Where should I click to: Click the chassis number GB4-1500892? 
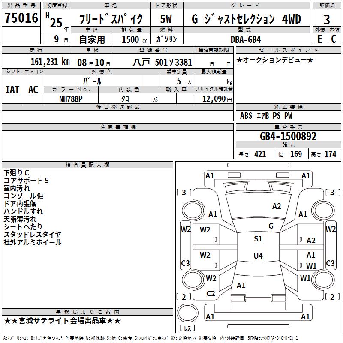288,136
